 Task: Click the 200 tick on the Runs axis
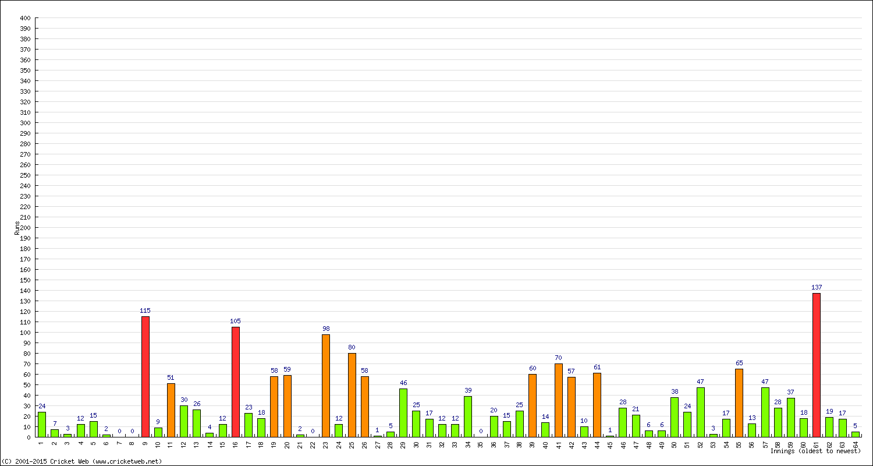coord(24,228)
